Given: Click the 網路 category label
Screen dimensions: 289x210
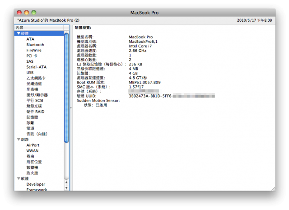Looking at the screenshot, I should pyautogui.click(x=25, y=140).
